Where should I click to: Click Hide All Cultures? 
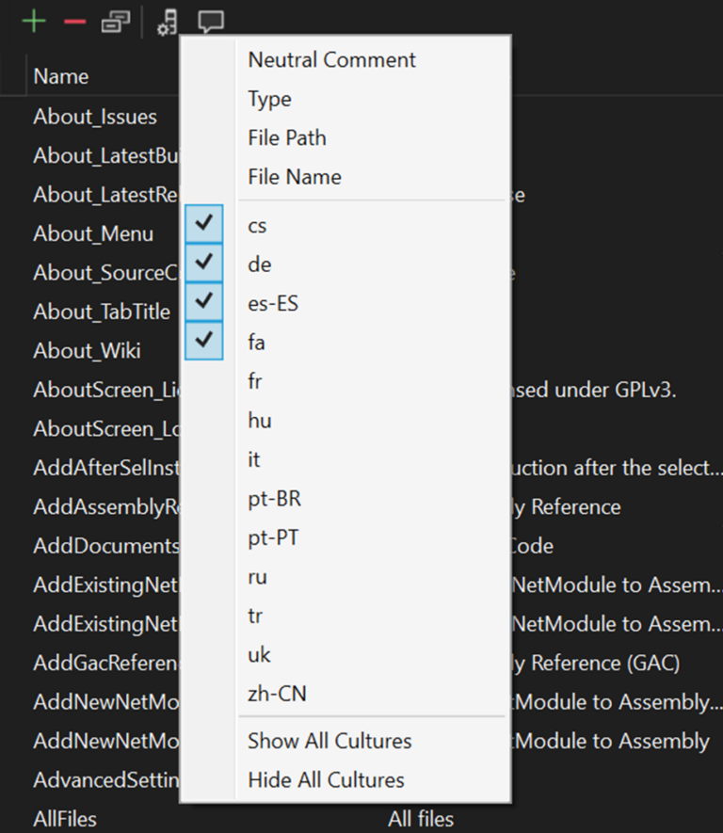[x=326, y=779]
